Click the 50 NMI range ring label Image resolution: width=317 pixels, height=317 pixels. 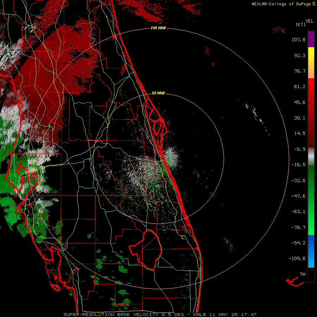click(158, 93)
